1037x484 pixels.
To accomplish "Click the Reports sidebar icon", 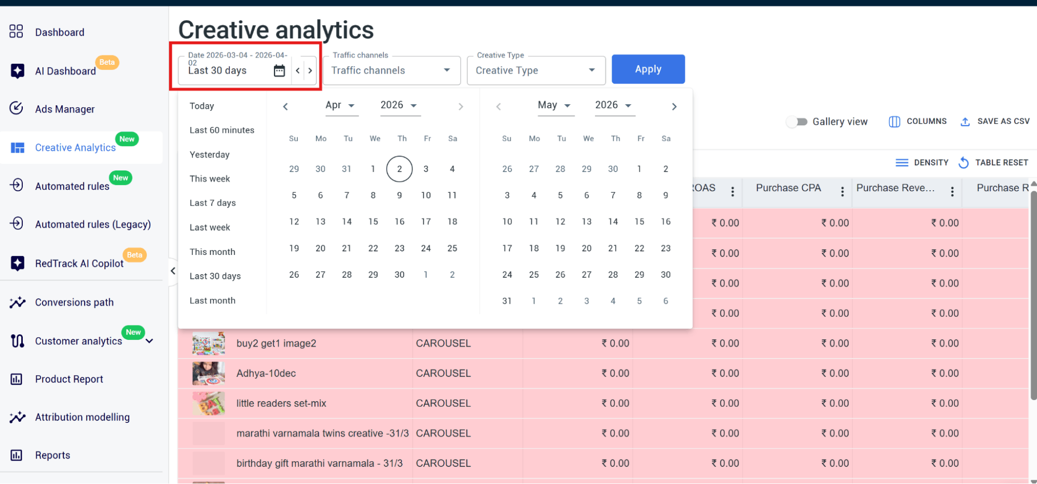I will click(17, 455).
